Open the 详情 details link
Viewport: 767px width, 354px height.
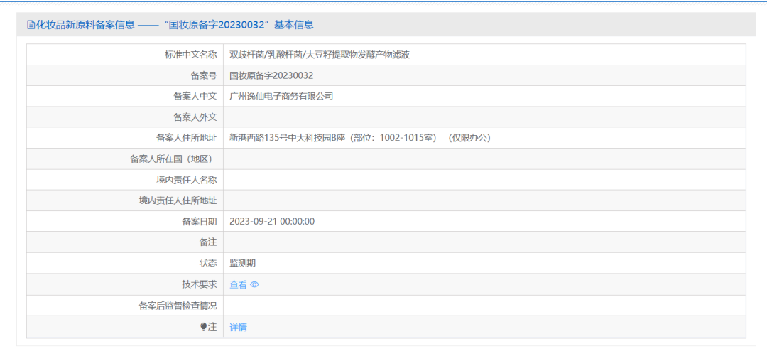238,327
